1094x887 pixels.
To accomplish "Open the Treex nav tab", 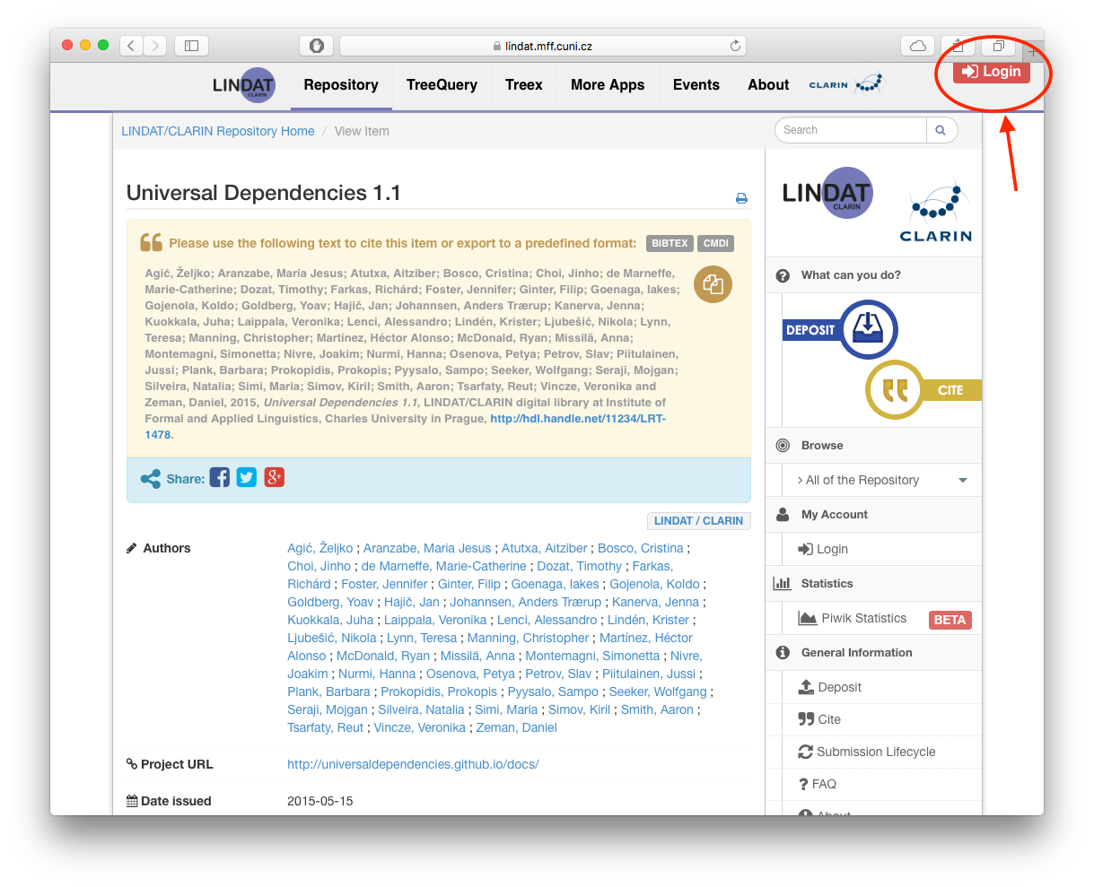I will [524, 85].
